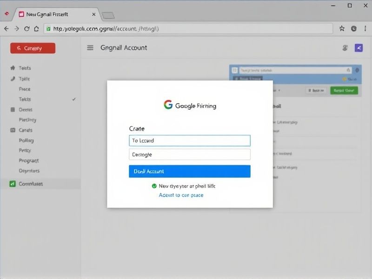Viewport: 372px width, 279px height.
Task: Click the green button in background panel
Action: click(344, 90)
